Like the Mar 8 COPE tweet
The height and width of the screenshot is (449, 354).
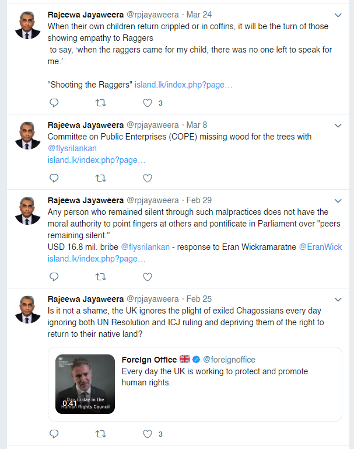[148, 178]
